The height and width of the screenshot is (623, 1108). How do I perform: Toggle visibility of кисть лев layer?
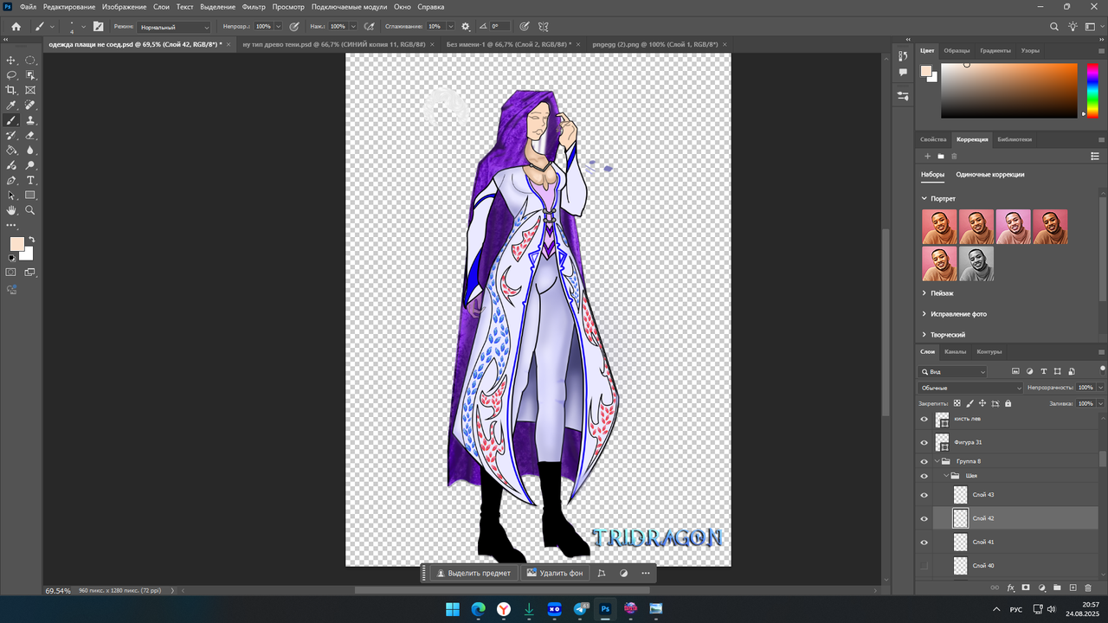click(924, 420)
